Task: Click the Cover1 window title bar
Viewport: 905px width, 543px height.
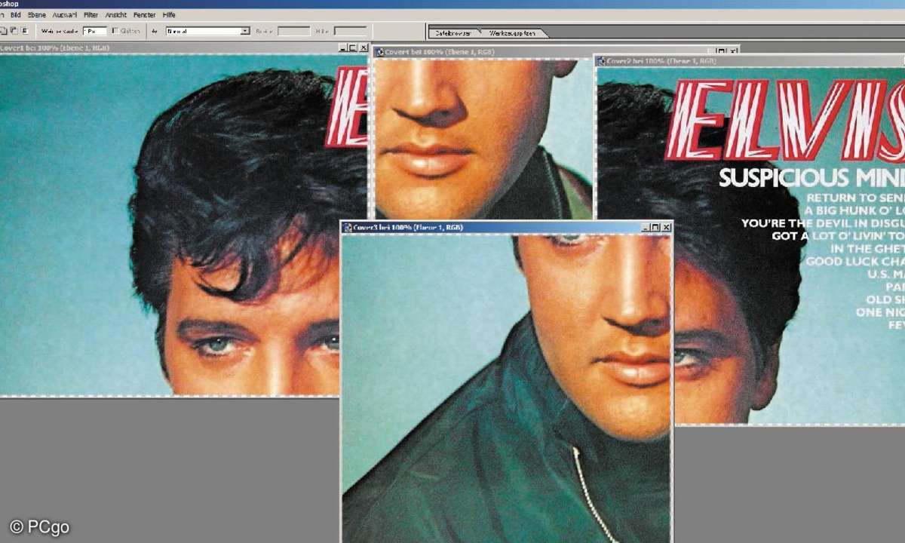Action: pyautogui.click(x=184, y=48)
